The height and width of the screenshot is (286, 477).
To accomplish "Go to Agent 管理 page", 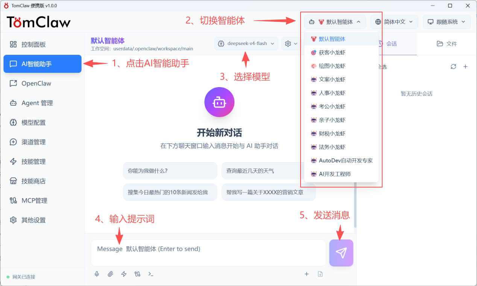I will click(x=43, y=103).
